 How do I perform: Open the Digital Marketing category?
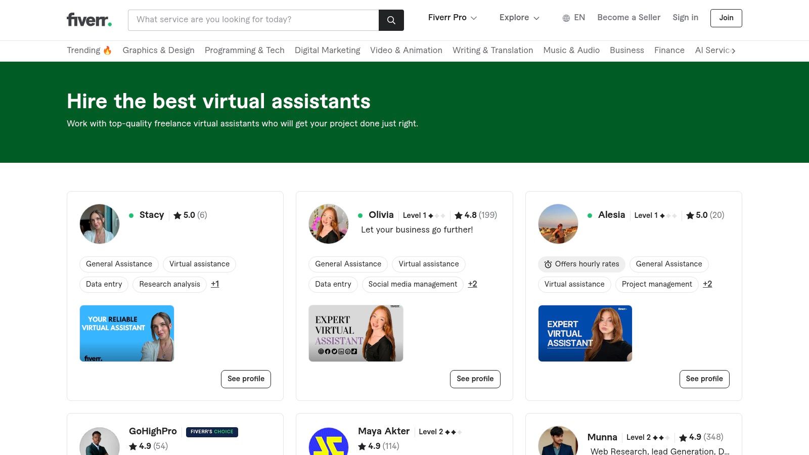tap(328, 50)
